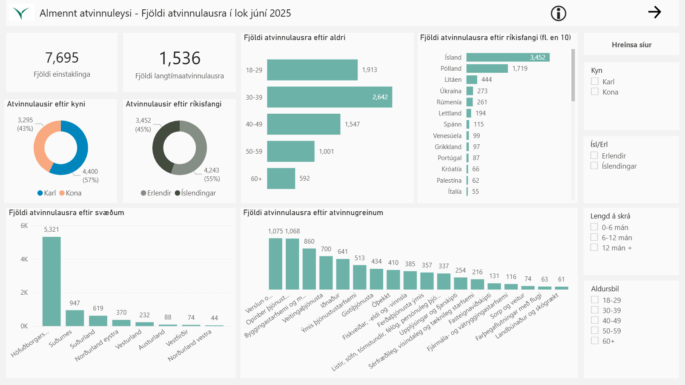Viewport: 685px width, 385px height.
Task: Click the Spánn label in nationality chart
Action: (x=453, y=124)
